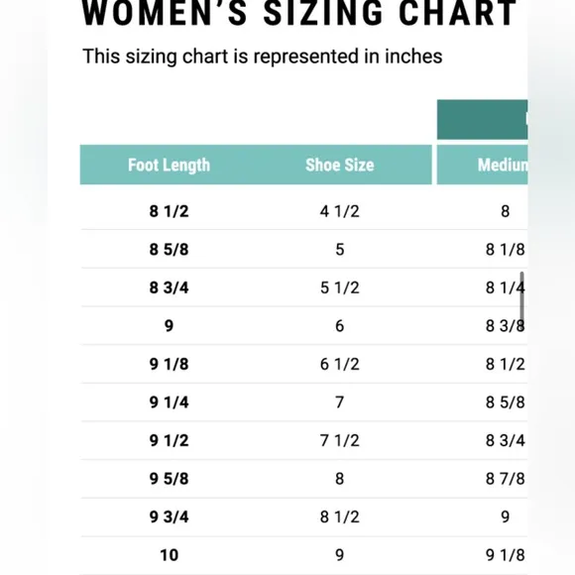575x575 pixels.
Task: Select foot length 8 1/2 cell
Action: tap(170, 211)
